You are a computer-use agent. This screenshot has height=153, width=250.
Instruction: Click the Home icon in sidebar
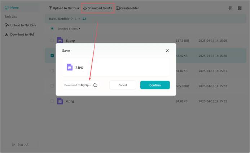click(6, 8)
